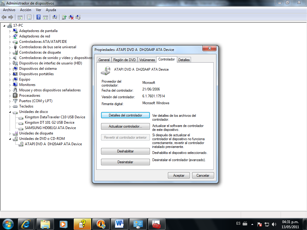The height and width of the screenshot is (230, 307).
Task: Click the network tray icon
Action: point(267,224)
